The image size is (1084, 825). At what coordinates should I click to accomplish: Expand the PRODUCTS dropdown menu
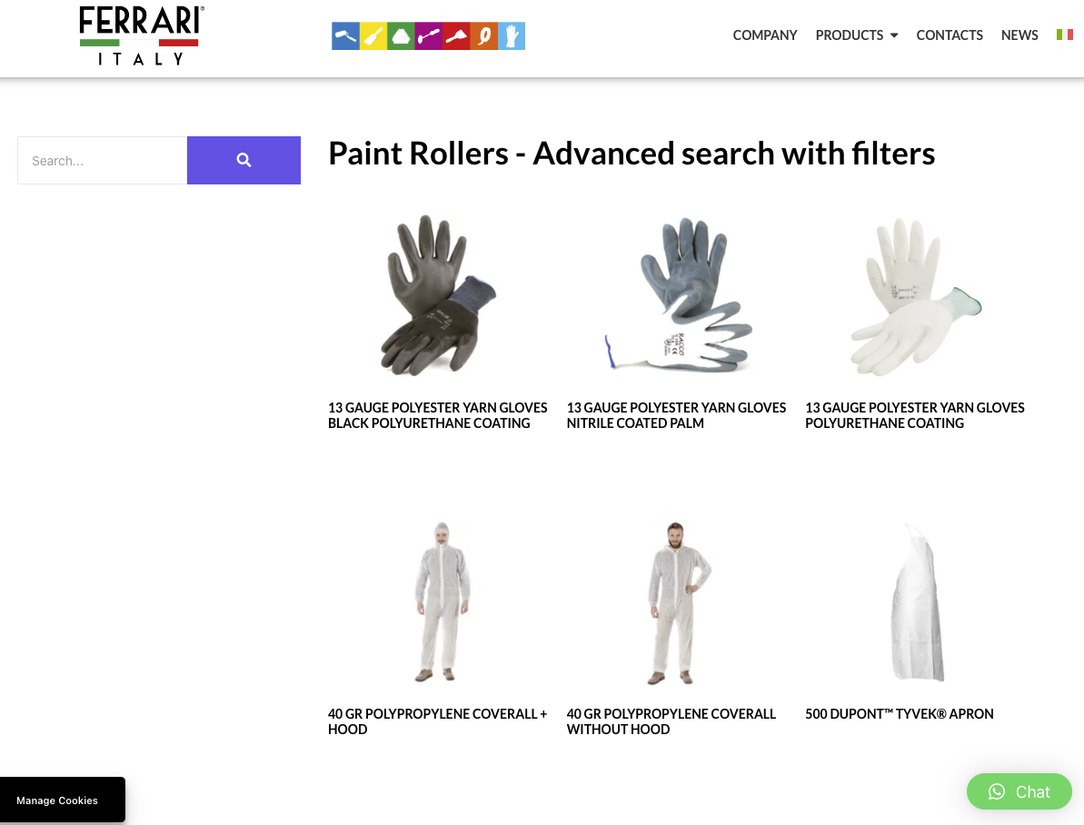(x=857, y=35)
